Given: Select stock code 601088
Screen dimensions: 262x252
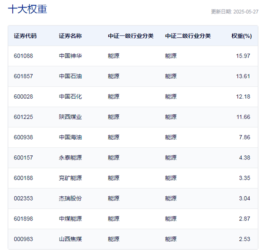Looking at the screenshot, I should point(23,56).
